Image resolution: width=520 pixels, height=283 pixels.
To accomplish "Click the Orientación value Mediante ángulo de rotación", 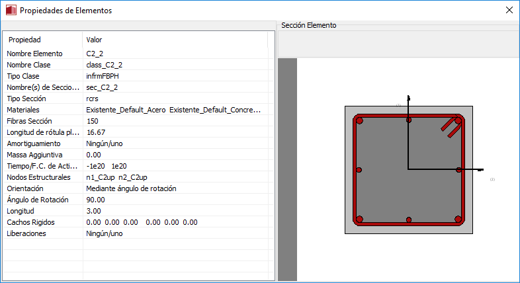I will coord(131,188).
